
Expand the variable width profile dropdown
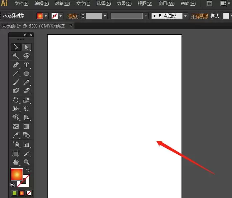146,16
